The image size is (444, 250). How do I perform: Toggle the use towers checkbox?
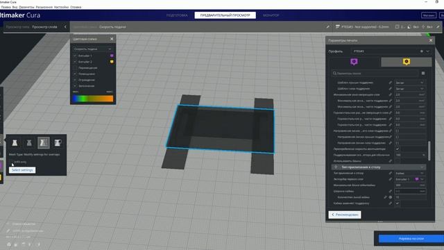click(x=398, y=161)
